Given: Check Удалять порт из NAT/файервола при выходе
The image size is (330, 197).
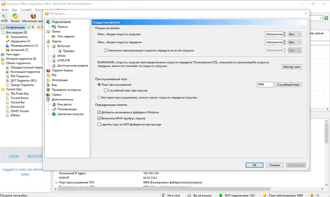Looking at the screenshot, I should (x=99, y=124).
